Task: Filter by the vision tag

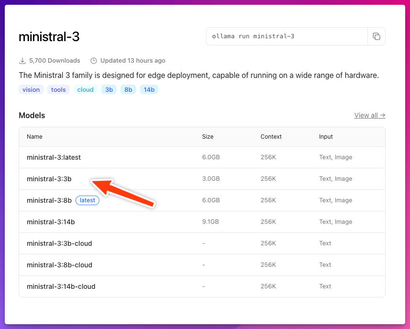Action: click(31, 89)
